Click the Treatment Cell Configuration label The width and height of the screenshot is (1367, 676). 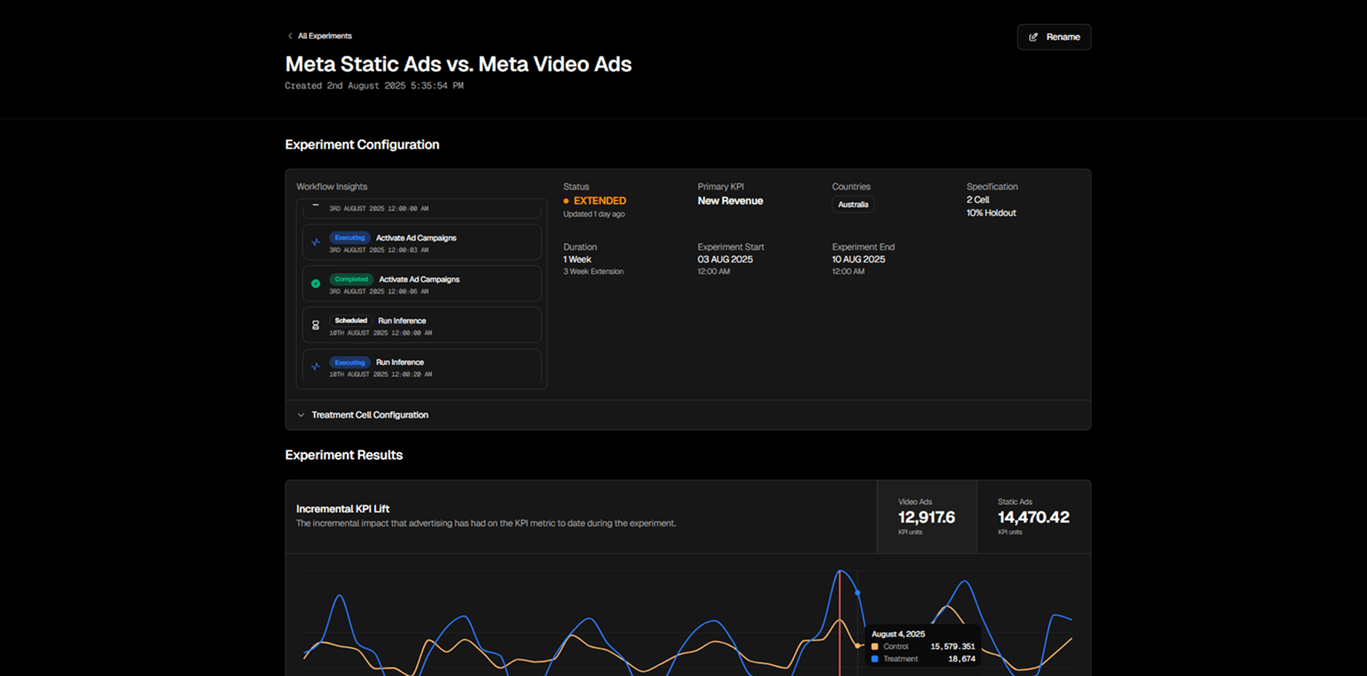[x=369, y=415]
